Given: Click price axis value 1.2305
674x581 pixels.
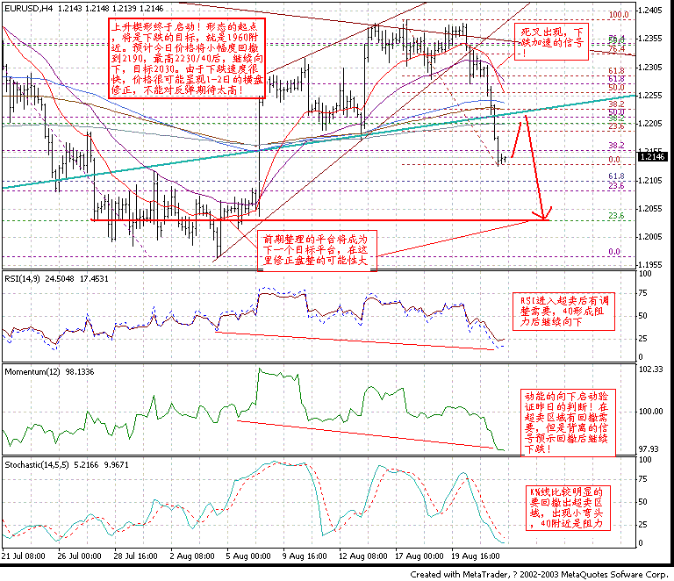Looking at the screenshot, I should [x=650, y=67].
